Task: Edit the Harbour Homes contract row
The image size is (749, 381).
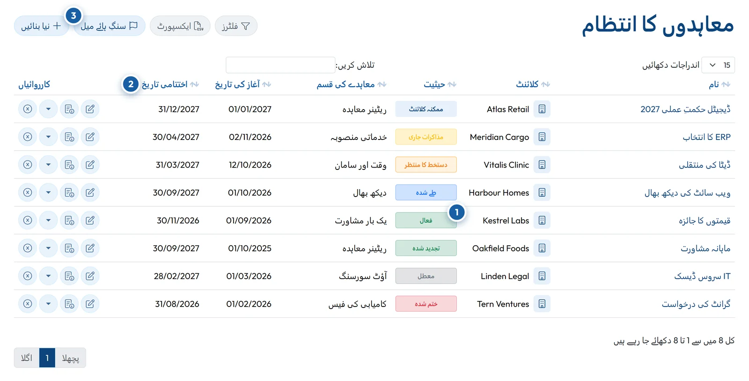Action: click(x=90, y=192)
